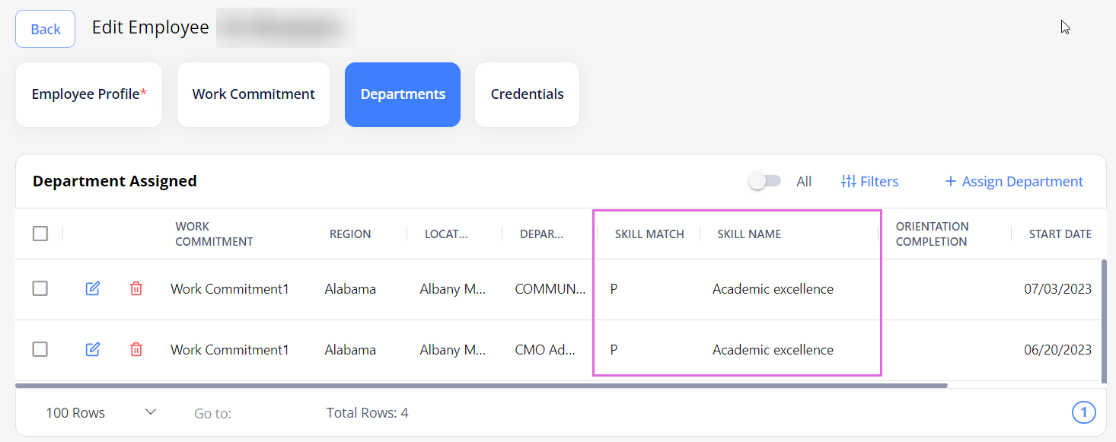Sort by Skill Name column header
Image resolution: width=1116 pixels, height=442 pixels.
[x=749, y=234]
